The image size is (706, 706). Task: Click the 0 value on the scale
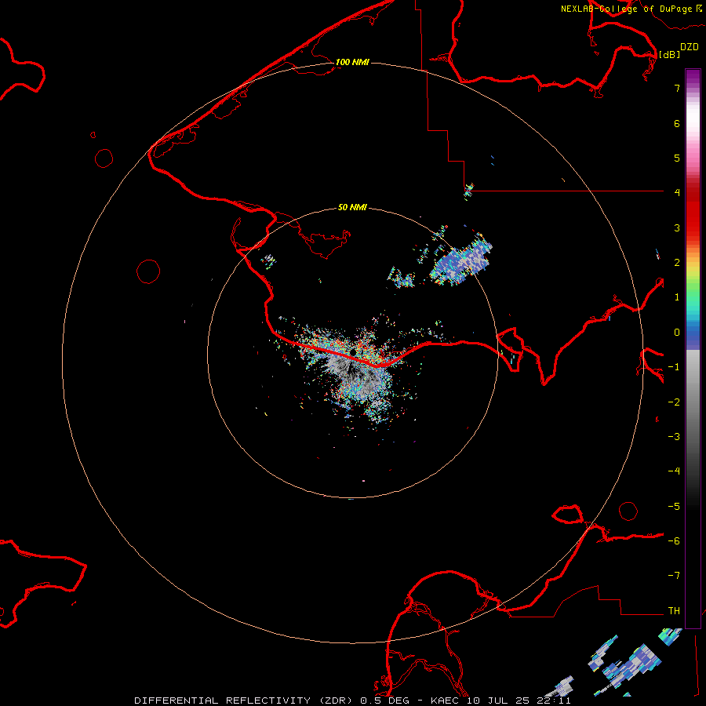pyautogui.click(x=677, y=333)
